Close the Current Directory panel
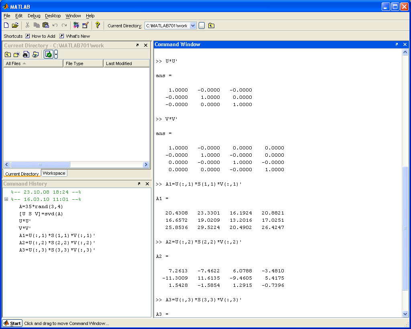411x329 pixels. [x=146, y=45]
